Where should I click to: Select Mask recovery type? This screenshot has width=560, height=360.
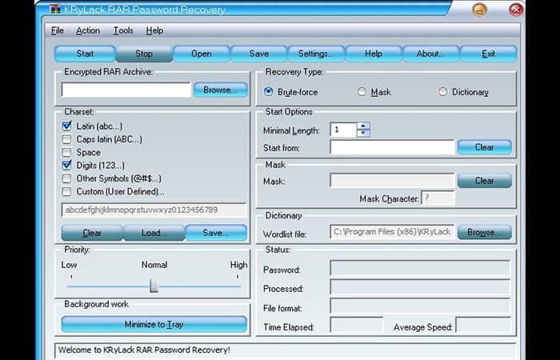[362, 92]
